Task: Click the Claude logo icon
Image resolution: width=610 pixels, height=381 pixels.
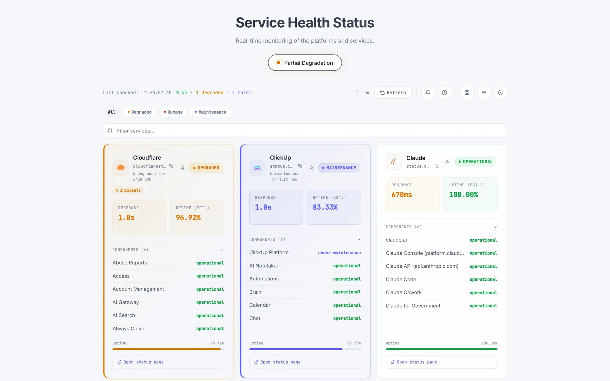Action: click(x=394, y=162)
